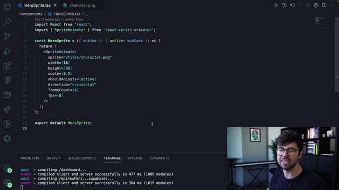Viewport: 339px width, 190px height.
Task: Open the folder-shaped project manager icon
Action: point(7,94)
